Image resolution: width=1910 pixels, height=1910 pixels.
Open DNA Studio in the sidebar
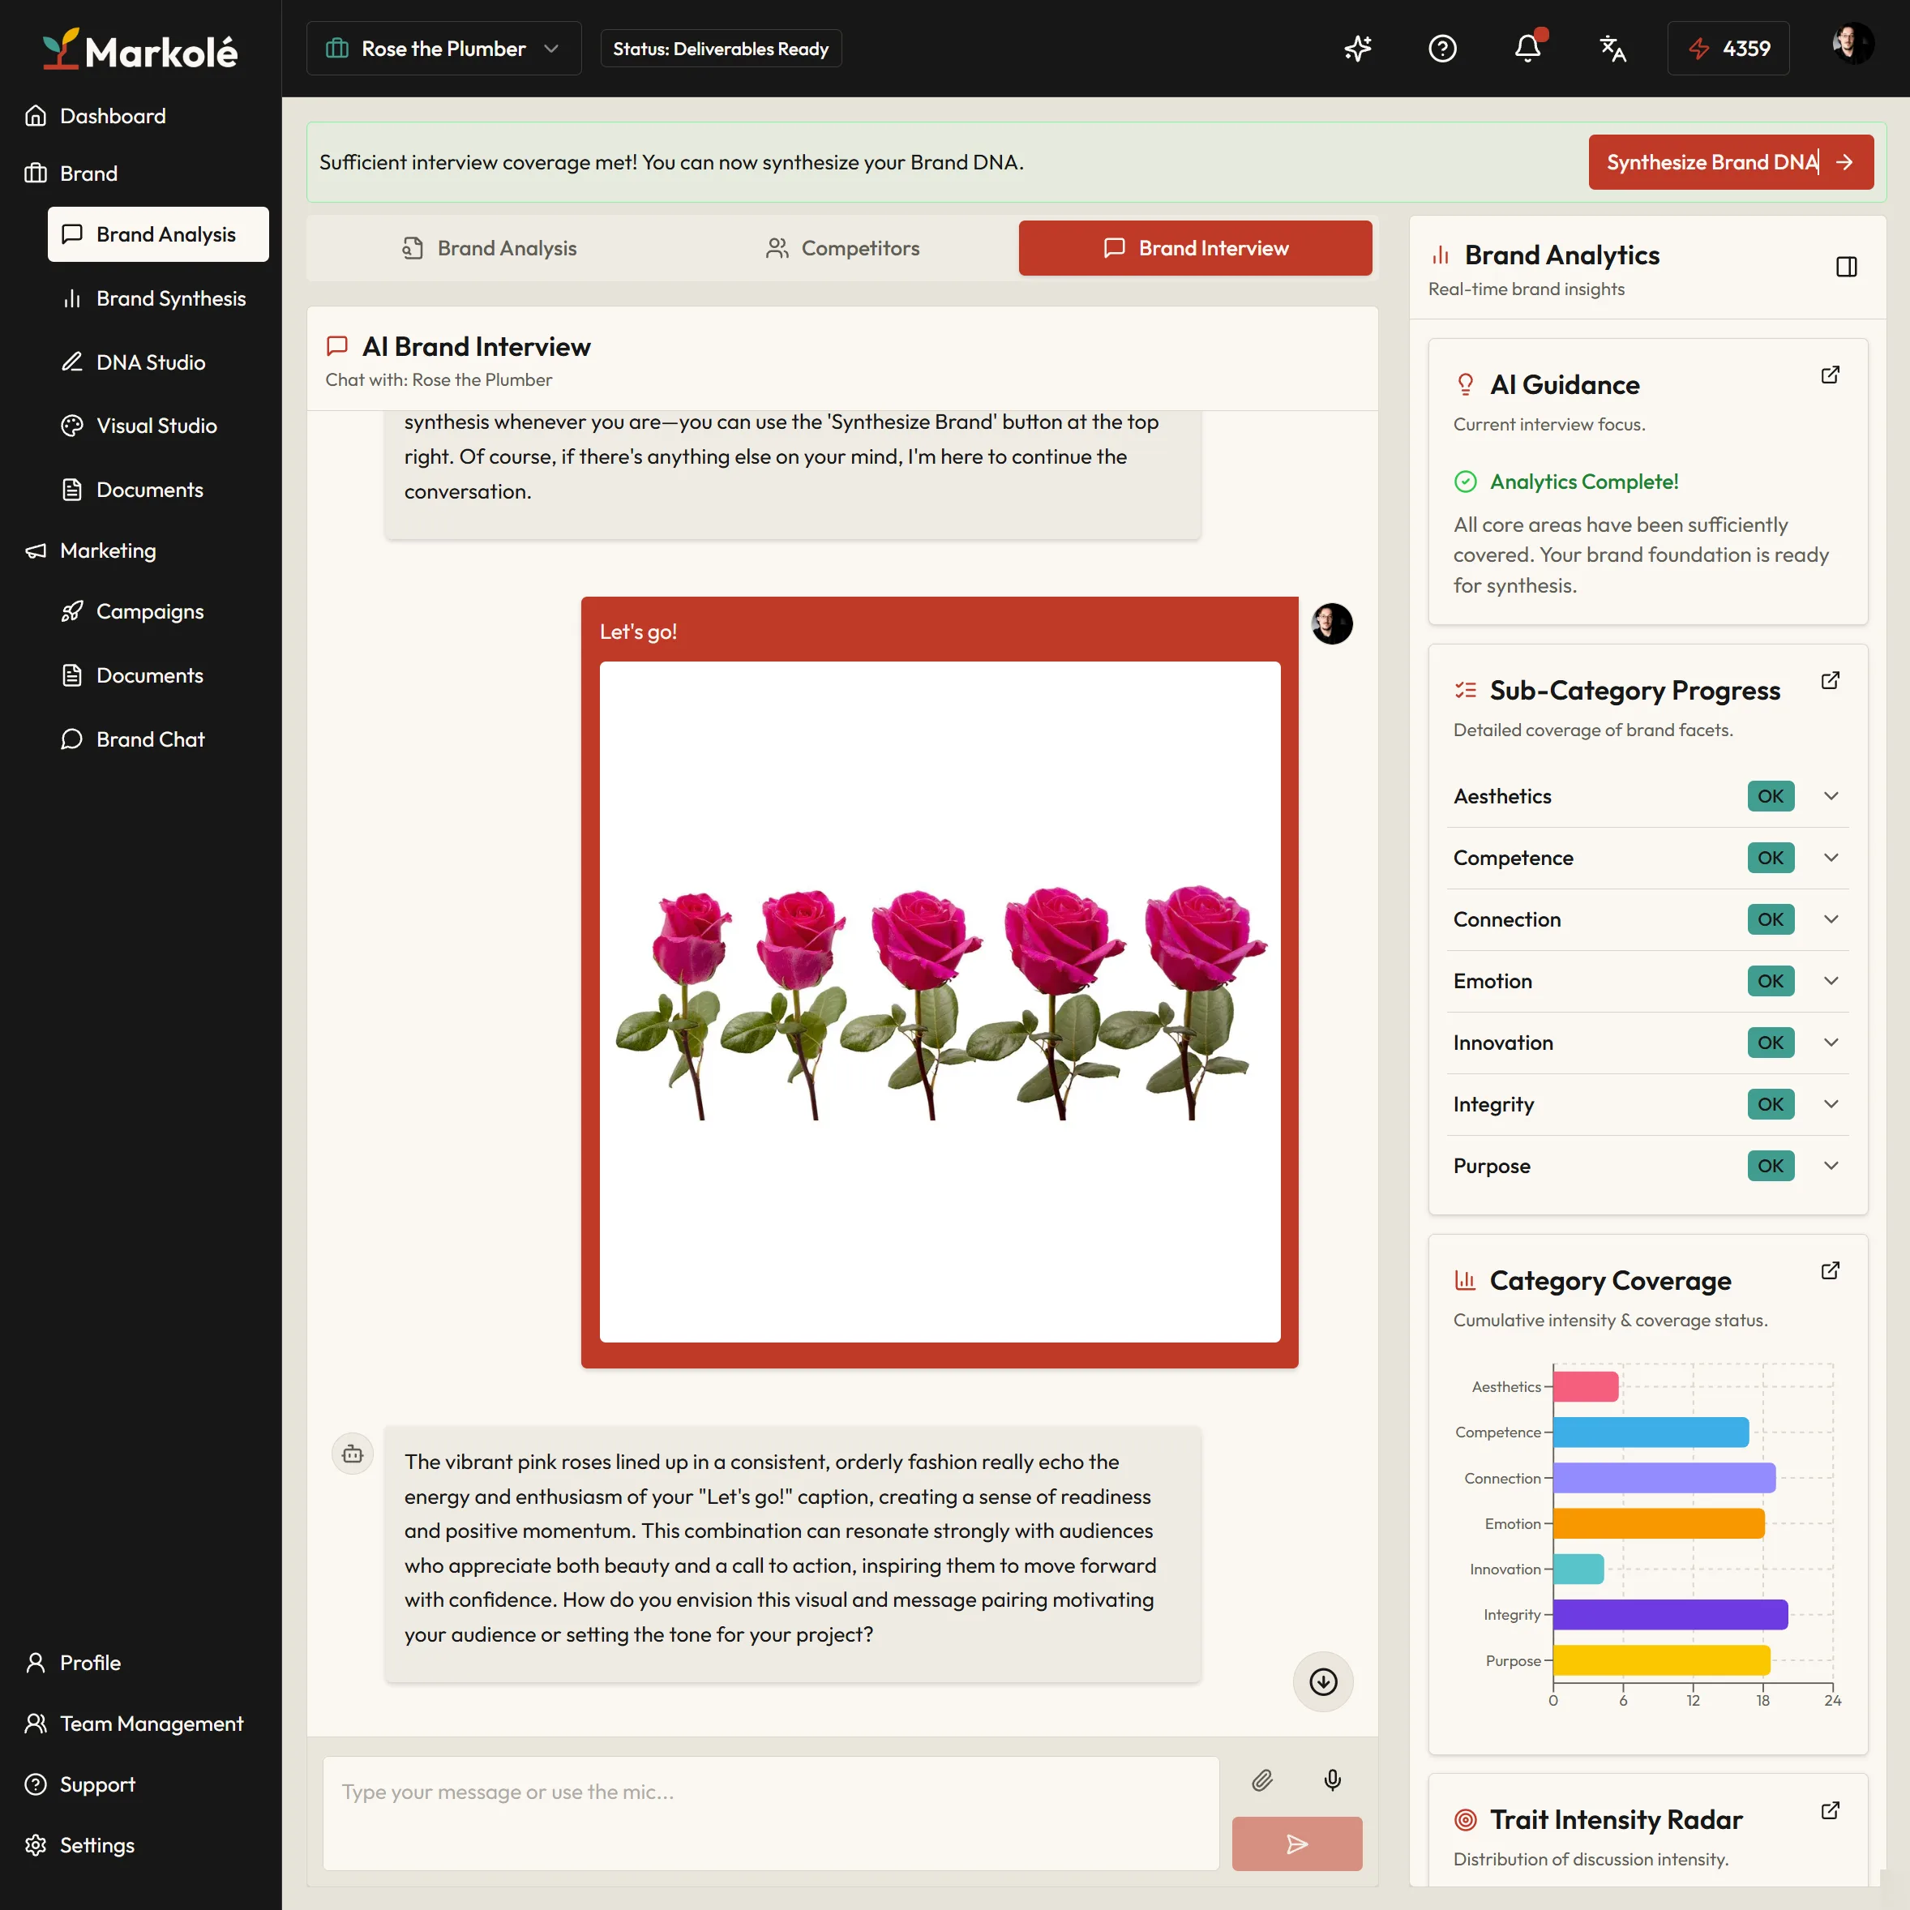pyautogui.click(x=150, y=362)
